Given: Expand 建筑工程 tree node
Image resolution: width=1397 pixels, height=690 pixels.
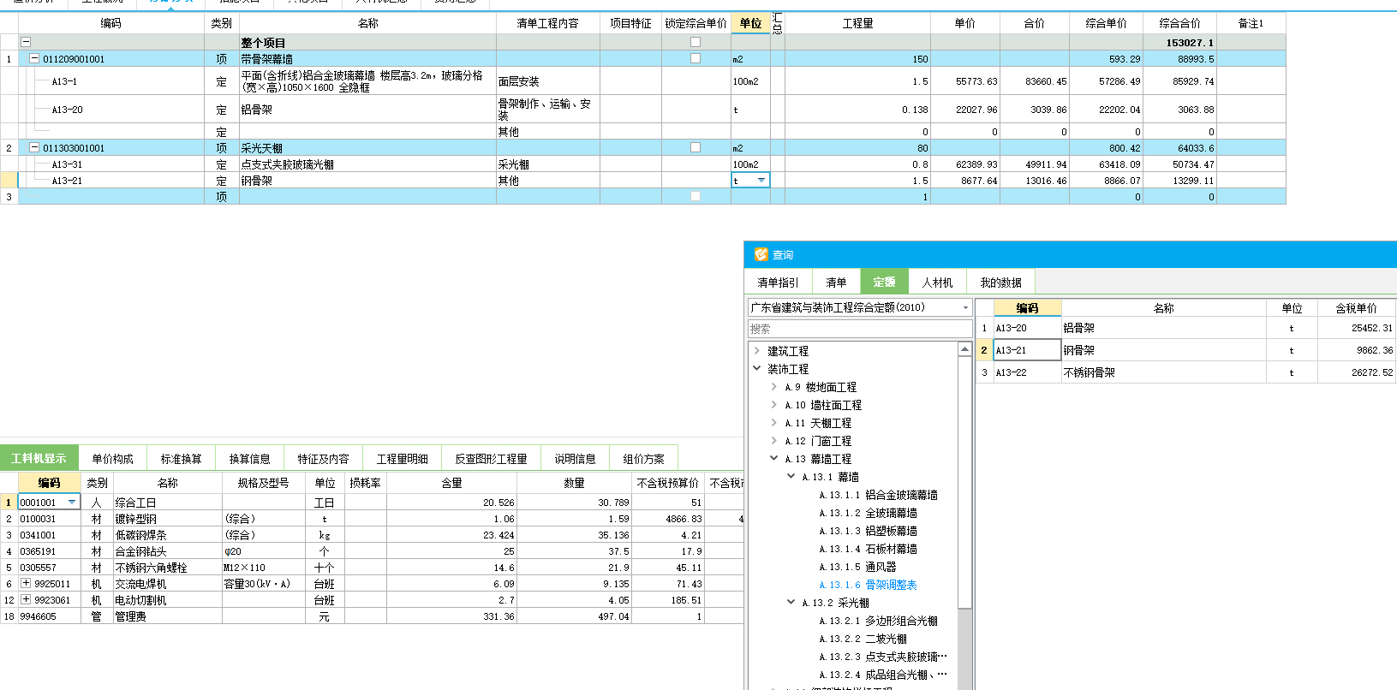Looking at the screenshot, I should pos(757,351).
